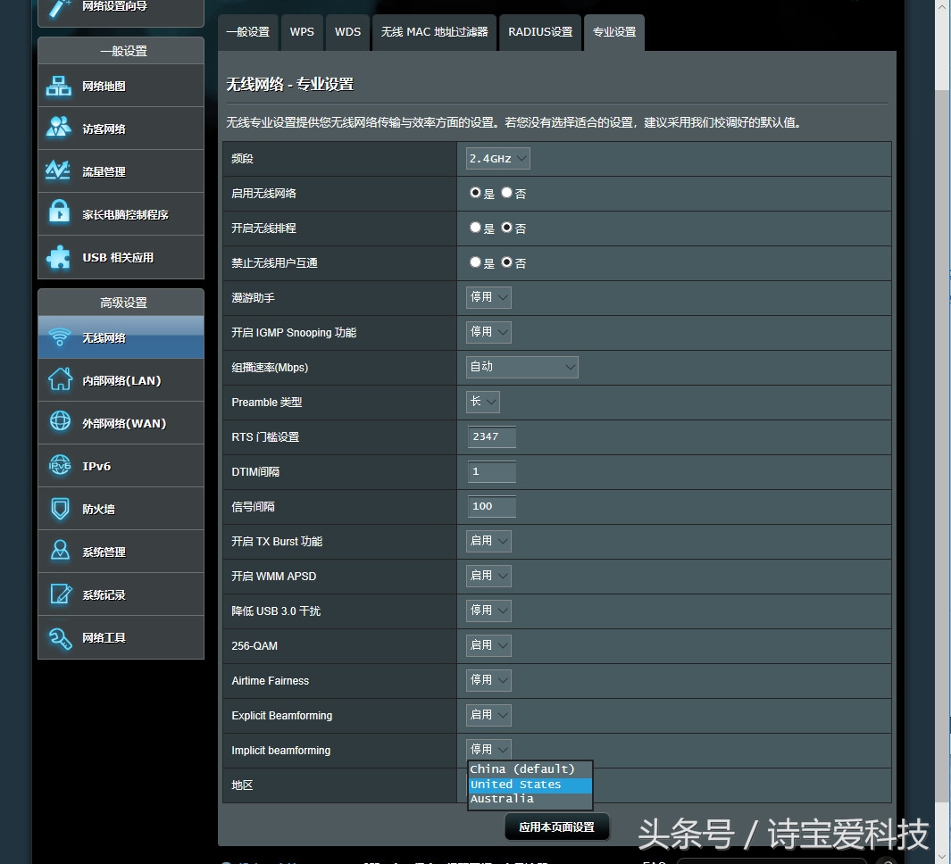Enable 启用无线网络 by selecting 是

coord(474,192)
